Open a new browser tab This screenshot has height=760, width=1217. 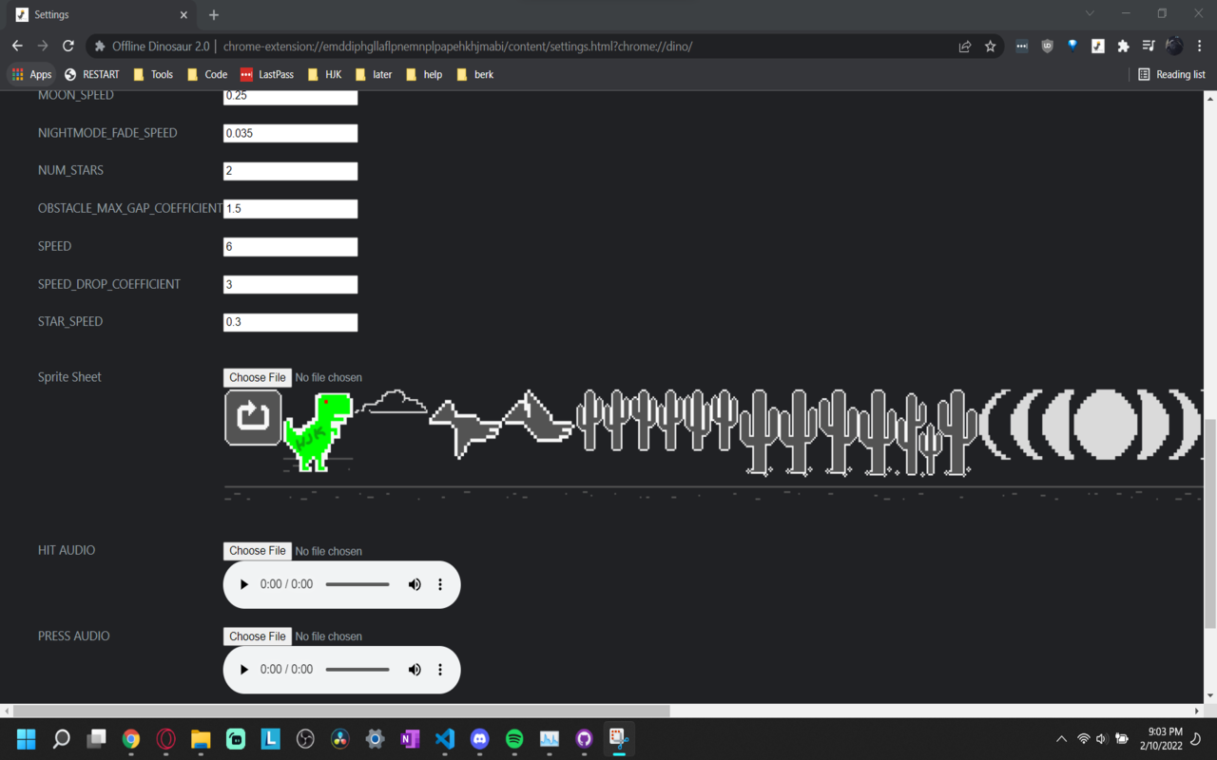coord(214,15)
